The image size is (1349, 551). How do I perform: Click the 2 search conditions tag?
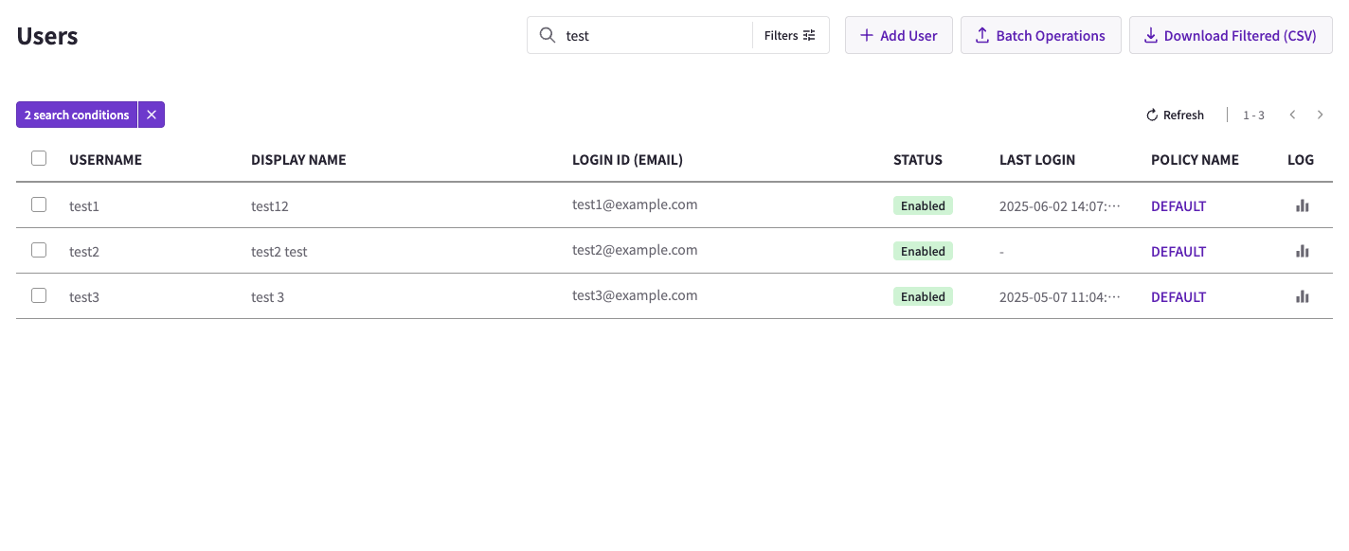(77, 115)
